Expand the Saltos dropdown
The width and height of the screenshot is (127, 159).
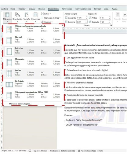pos(46,14)
